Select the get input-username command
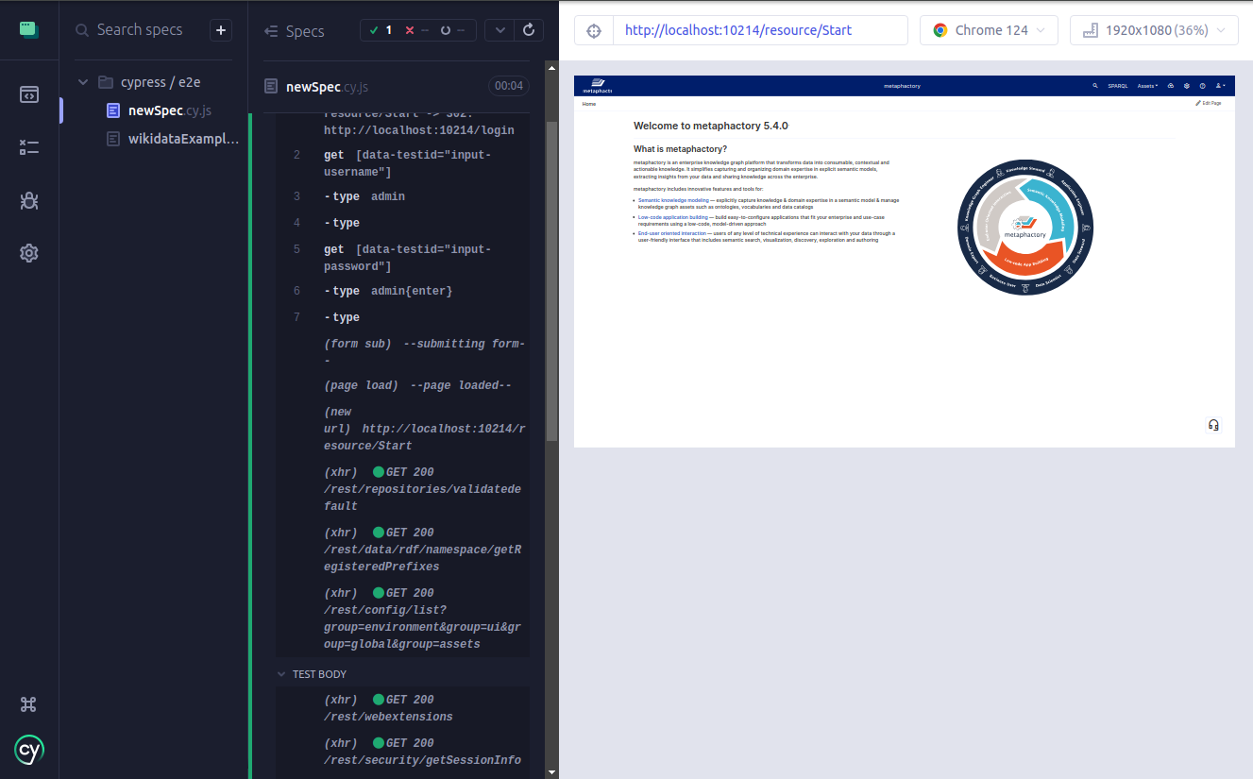 click(402, 163)
